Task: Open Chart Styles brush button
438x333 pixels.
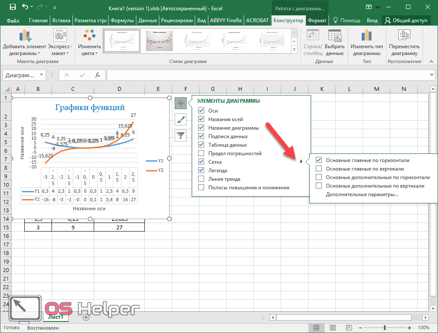Action: click(181, 119)
